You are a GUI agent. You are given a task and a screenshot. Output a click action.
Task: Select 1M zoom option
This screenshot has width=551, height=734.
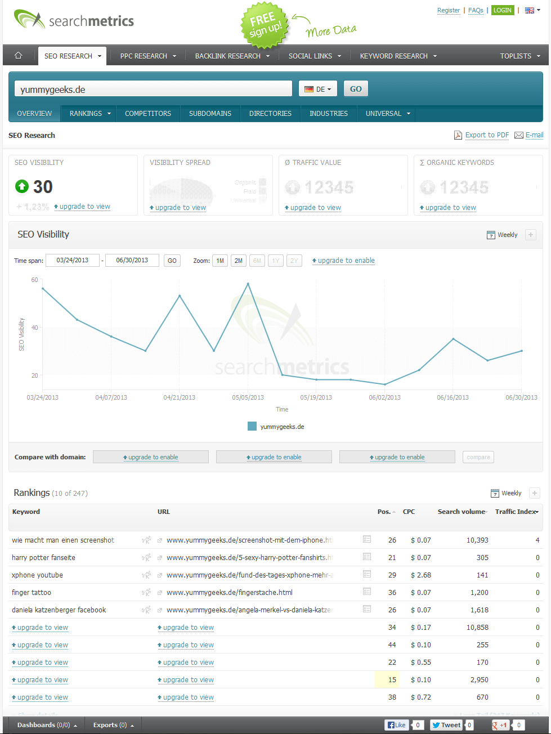[220, 261]
